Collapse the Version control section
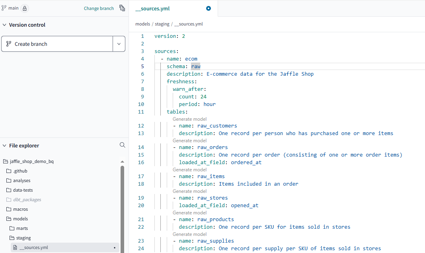425x253 pixels. point(4,25)
